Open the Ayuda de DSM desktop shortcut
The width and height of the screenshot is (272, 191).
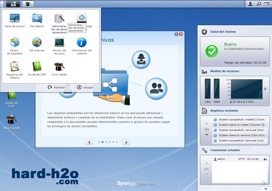pos(11,98)
